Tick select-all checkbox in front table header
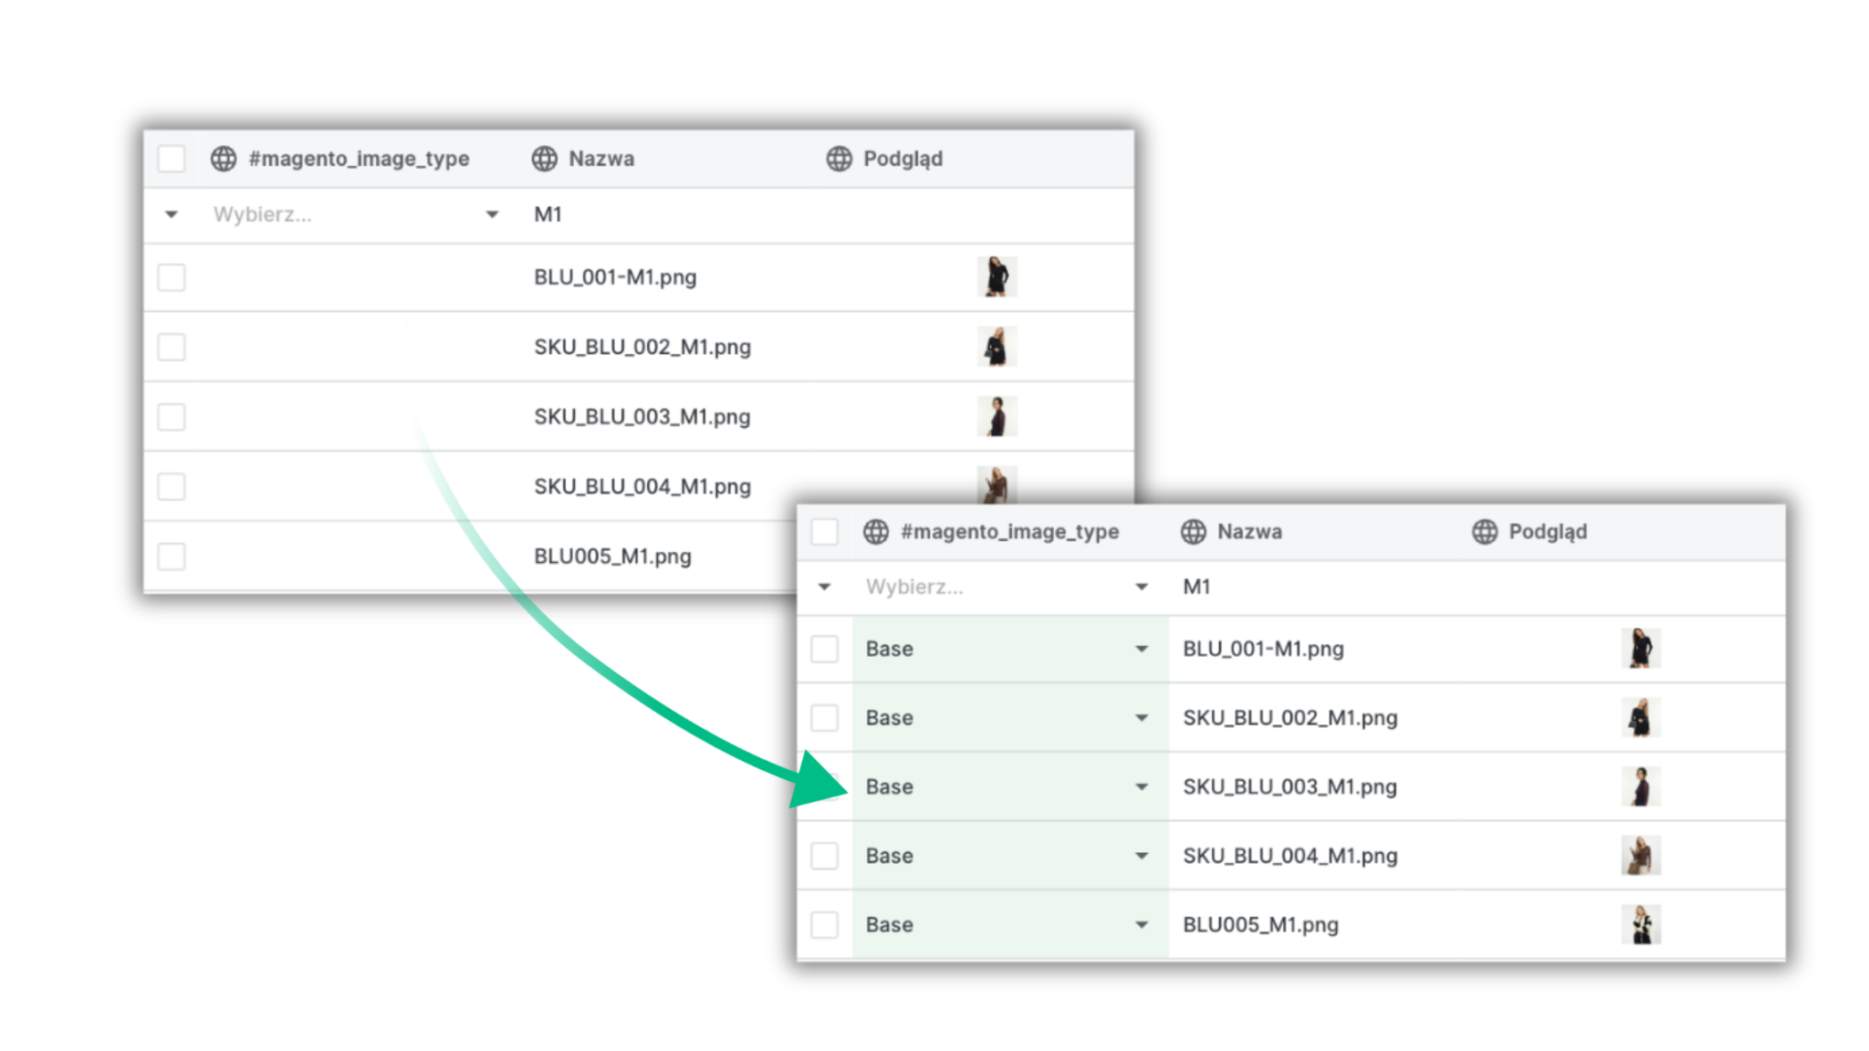Screen dimensions: 1869x1051 coord(824,532)
